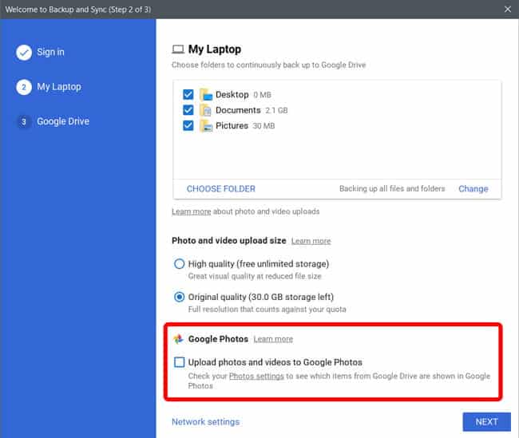
Task: Select High quality upload size option
Action: (x=179, y=264)
